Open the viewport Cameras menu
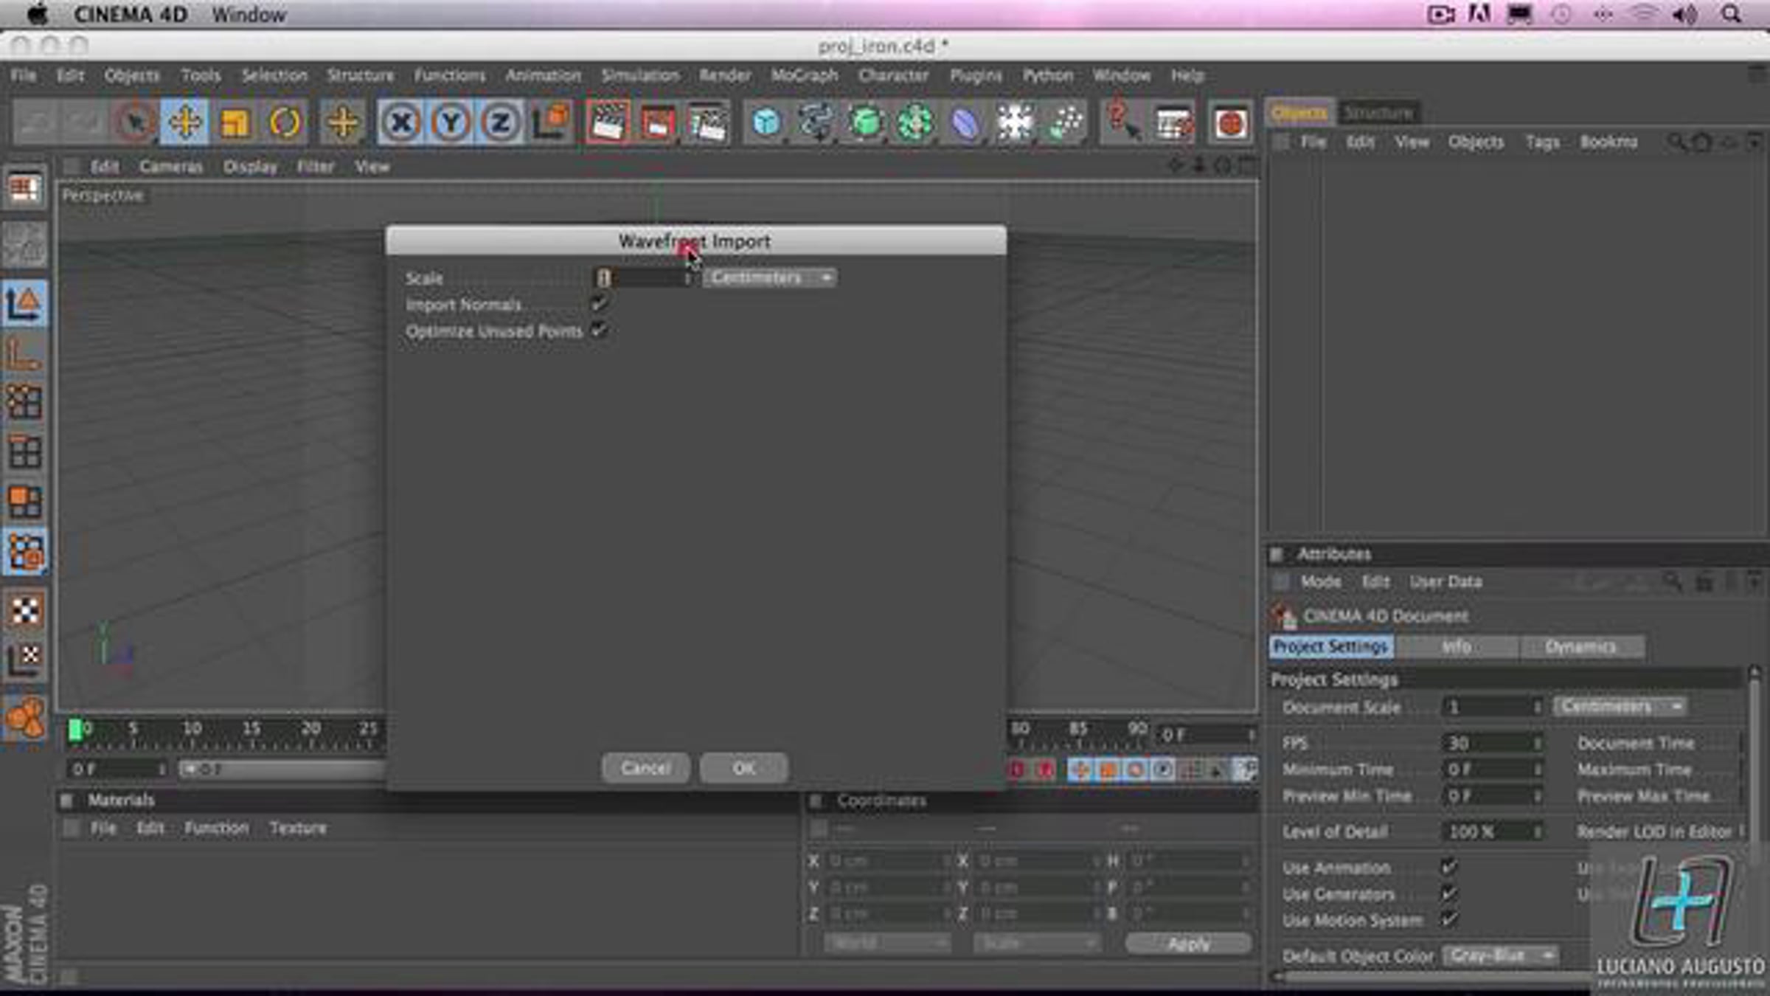 tap(171, 167)
